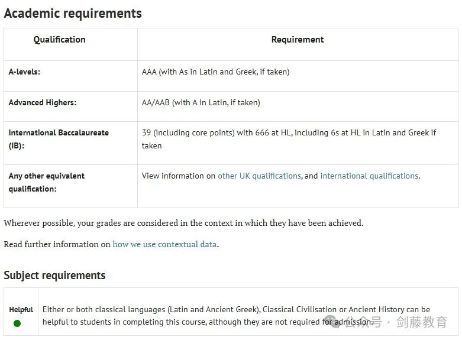Click the green Helpful indicator dot
The image size is (462, 340).
point(17,323)
